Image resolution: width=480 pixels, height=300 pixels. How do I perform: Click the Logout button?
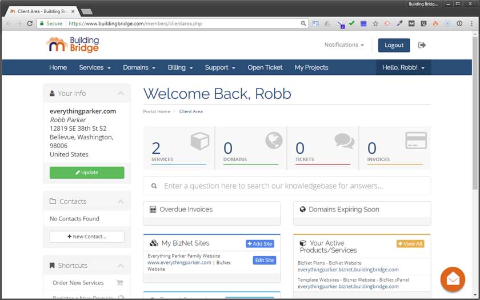point(394,45)
